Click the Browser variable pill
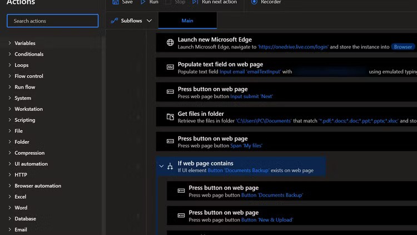 [x=403, y=47]
